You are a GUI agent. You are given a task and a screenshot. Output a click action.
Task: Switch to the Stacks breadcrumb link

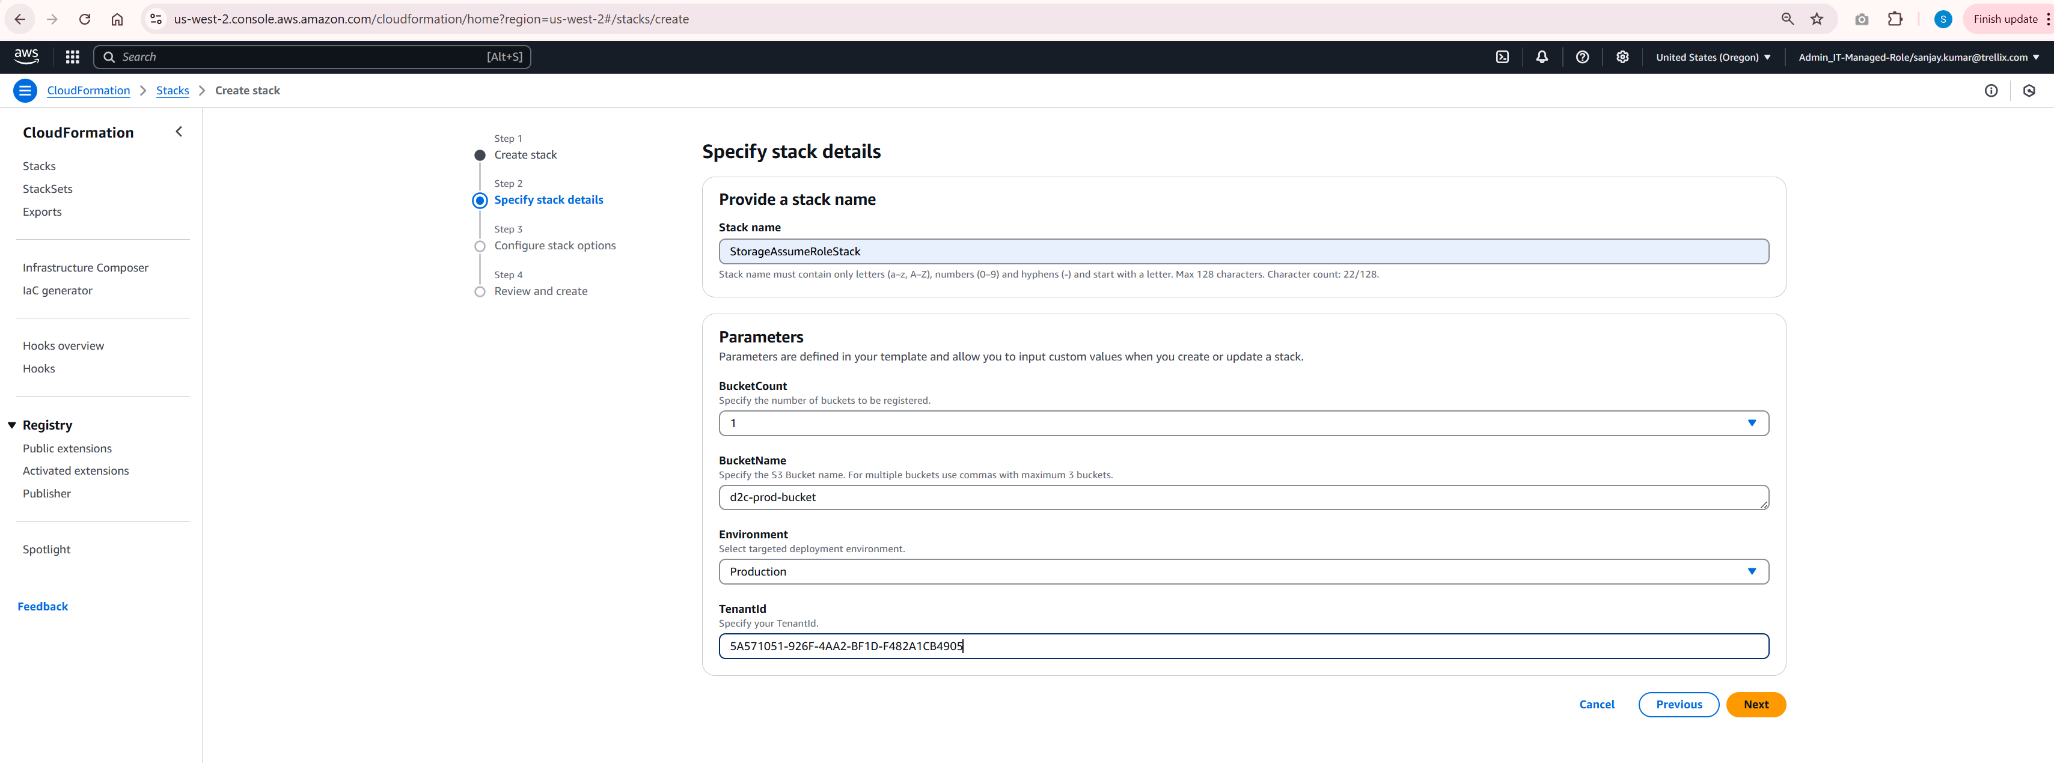click(x=173, y=90)
